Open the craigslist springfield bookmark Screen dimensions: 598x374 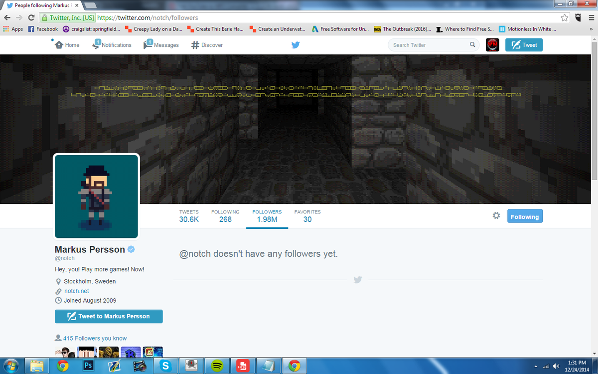[x=91, y=29]
